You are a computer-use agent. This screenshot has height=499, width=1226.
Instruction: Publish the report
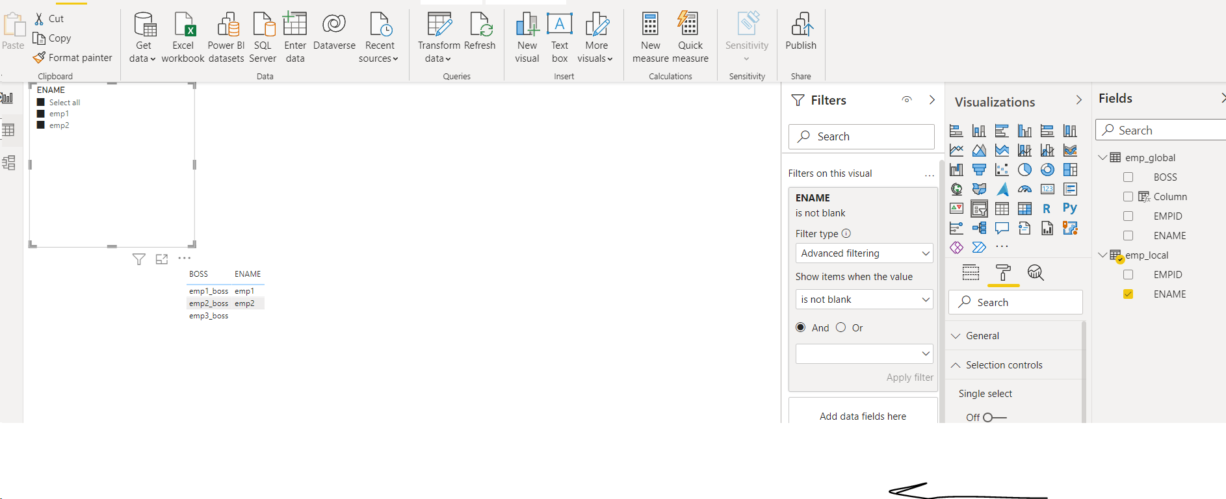pyautogui.click(x=801, y=31)
